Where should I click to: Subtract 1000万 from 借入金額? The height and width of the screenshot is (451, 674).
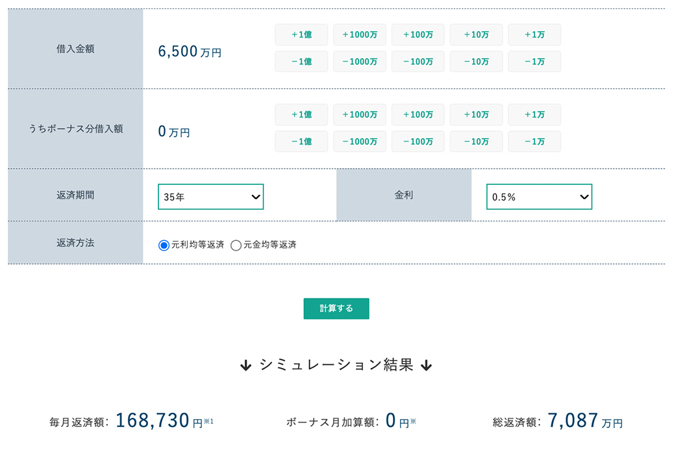pyautogui.click(x=360, y=62)
